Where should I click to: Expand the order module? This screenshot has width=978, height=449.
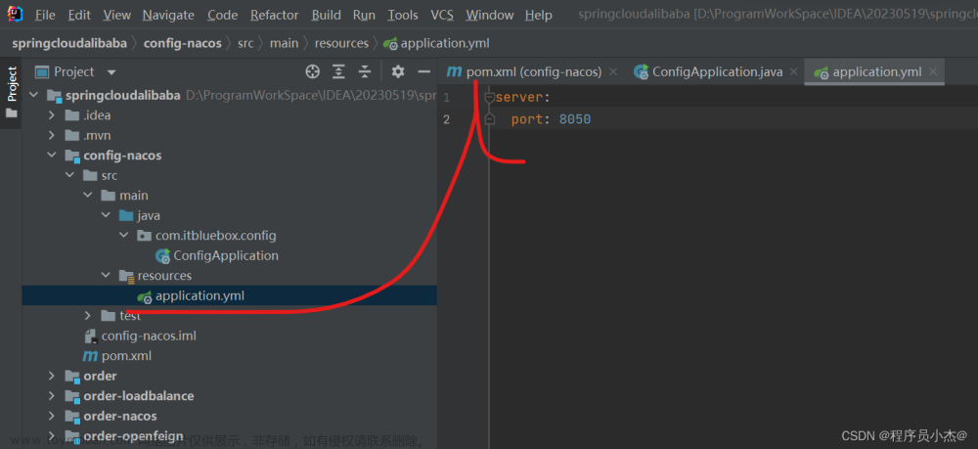pyautogui.click(x=52, y=376)
